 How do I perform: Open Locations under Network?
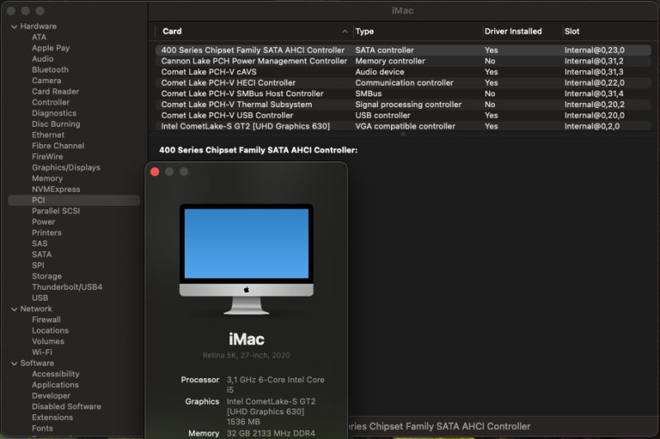(50, 330)
